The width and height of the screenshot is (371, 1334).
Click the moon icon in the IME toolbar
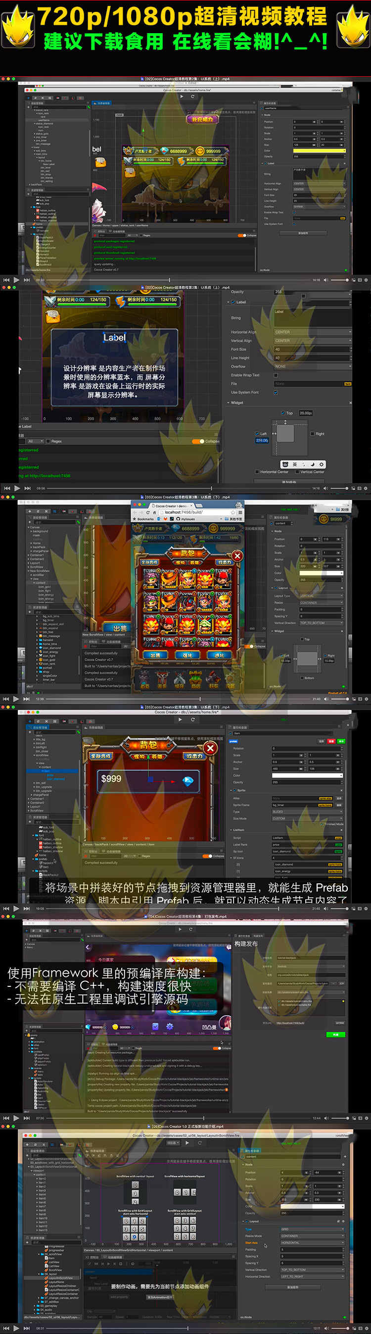312,464
